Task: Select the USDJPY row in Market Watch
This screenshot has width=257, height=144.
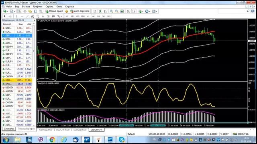Action: 17,47
